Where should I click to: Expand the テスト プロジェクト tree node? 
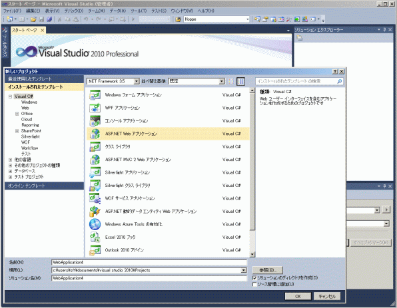11,177
